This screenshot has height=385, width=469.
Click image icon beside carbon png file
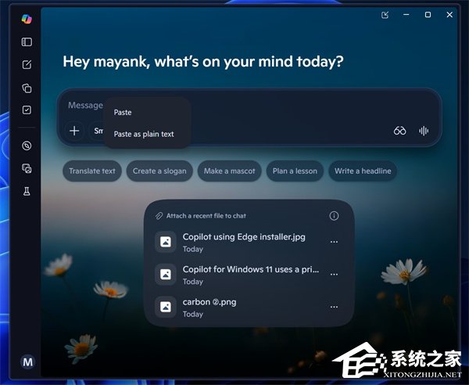click(x=166, y=307)
